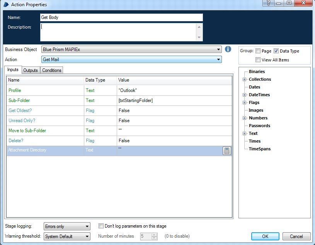This screenshot has height=245, width=315.
Task: Expand the DateTimes tree node
Action: pyautogui.click(x=244, y=95)
